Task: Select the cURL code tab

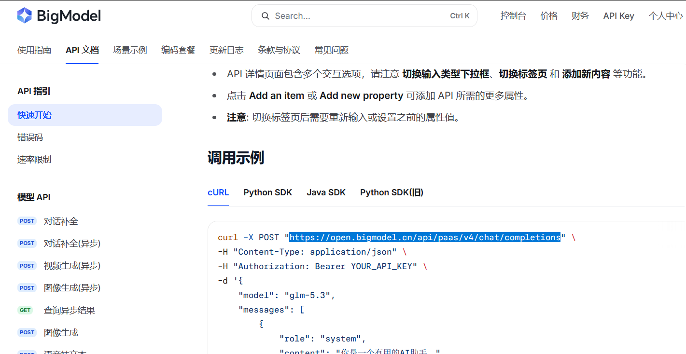Action: pyautogui.click(x=218, y=192)
